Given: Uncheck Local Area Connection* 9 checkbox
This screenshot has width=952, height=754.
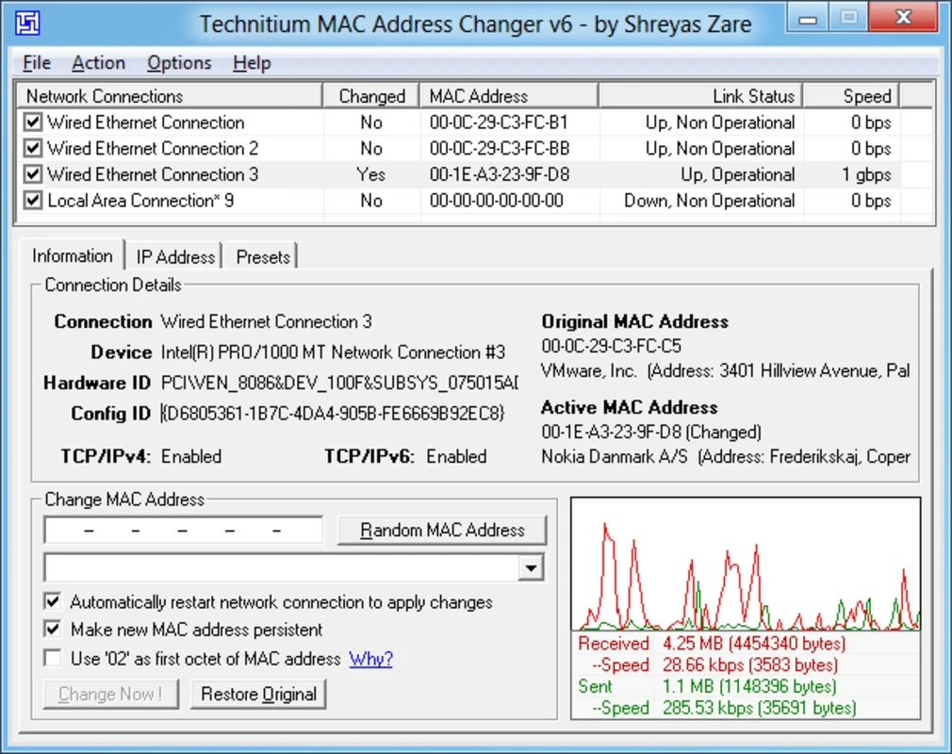Looking at the screenshot, I should point(32,201).
